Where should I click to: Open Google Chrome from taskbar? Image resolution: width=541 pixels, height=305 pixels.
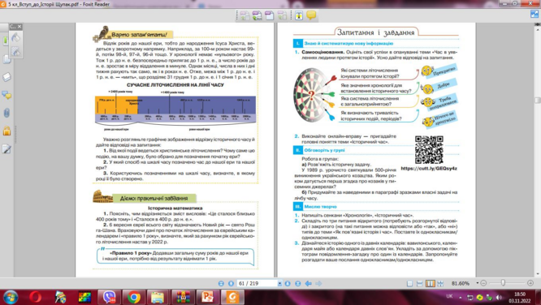point(134,297)
